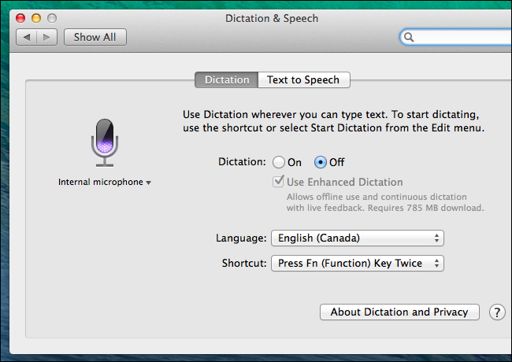Click the help question mark button
Image resolution: width=512 pixels, height=362 pixels.
496,312
